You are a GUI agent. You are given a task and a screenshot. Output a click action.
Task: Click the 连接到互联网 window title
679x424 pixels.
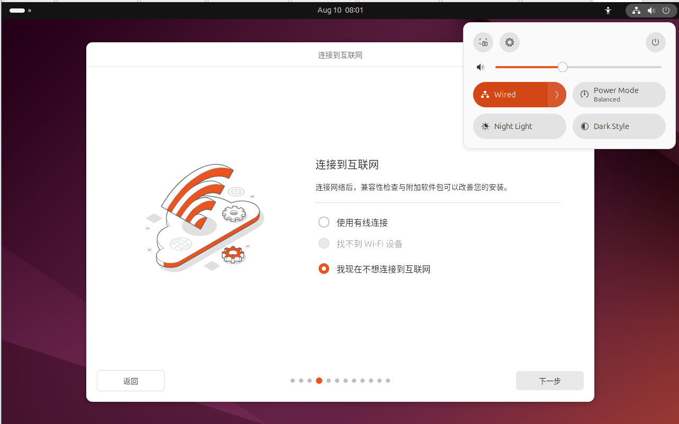[340, 55]
